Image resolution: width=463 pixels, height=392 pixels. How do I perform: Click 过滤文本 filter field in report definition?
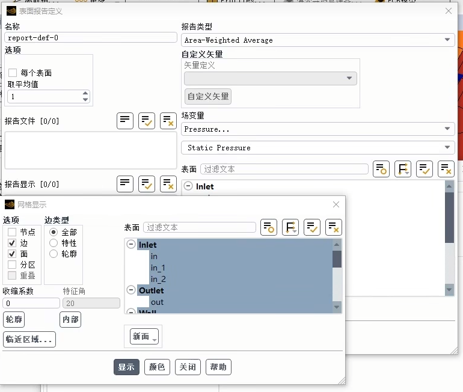(284, 169)
